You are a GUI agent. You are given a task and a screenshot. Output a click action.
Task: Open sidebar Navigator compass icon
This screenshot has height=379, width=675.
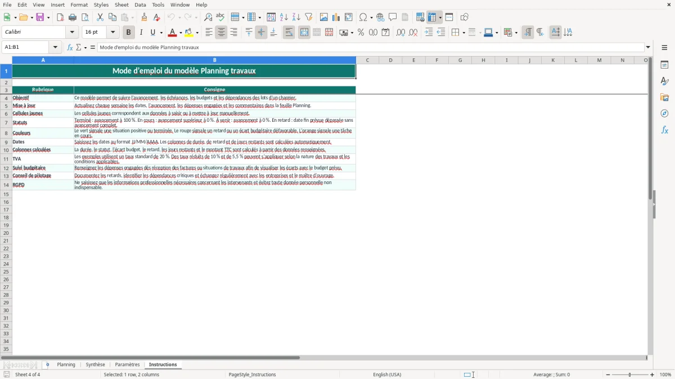point(664,113)
